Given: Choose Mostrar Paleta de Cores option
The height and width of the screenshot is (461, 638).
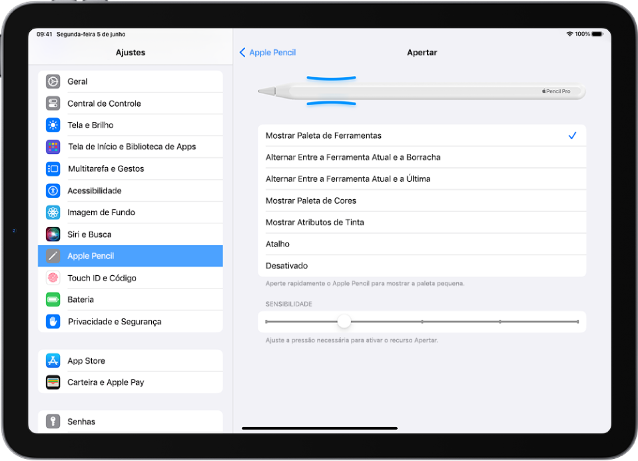Looking at the screenshot, I should [311, 201].
